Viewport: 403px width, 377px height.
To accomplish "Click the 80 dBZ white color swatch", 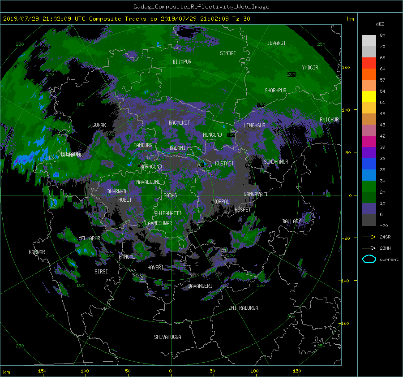I will [x=369, y=41].
